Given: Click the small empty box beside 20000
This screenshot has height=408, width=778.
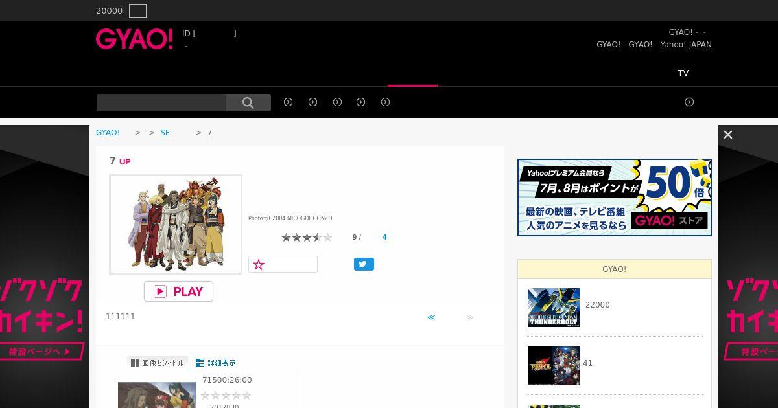Looking at the screenshot, I should 137,11.
